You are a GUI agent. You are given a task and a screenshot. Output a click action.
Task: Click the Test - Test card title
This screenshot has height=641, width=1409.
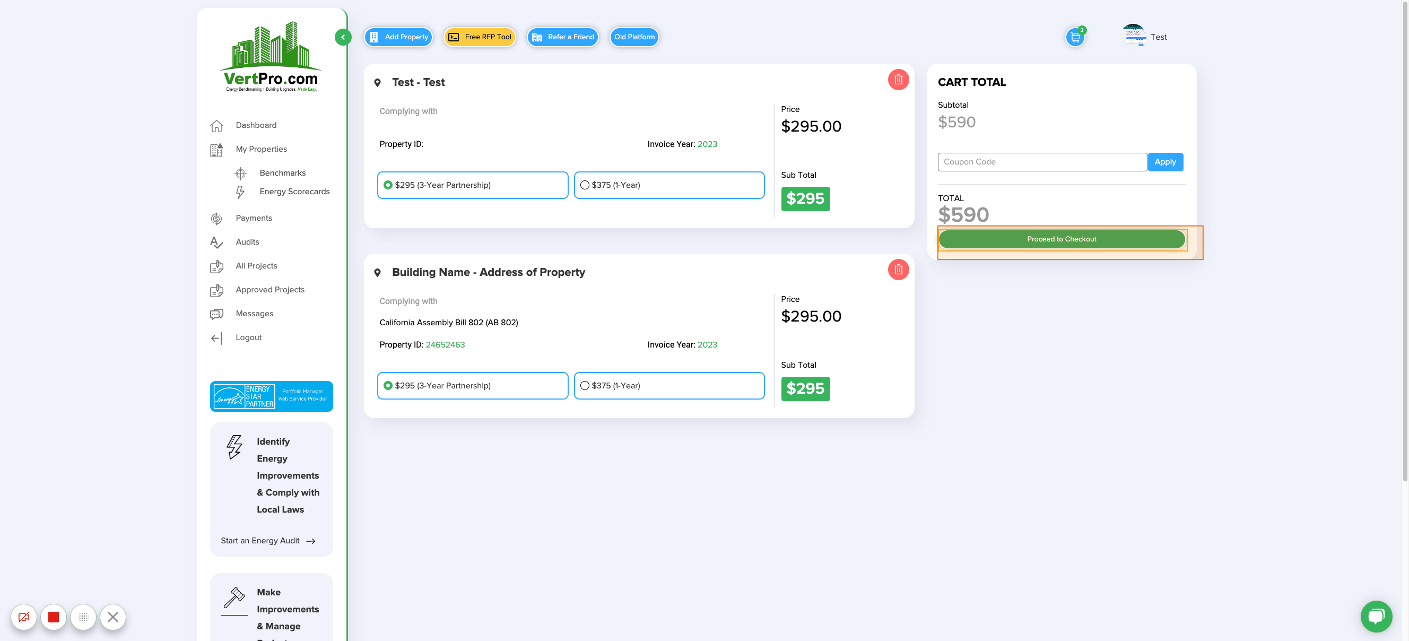[419, 82]
